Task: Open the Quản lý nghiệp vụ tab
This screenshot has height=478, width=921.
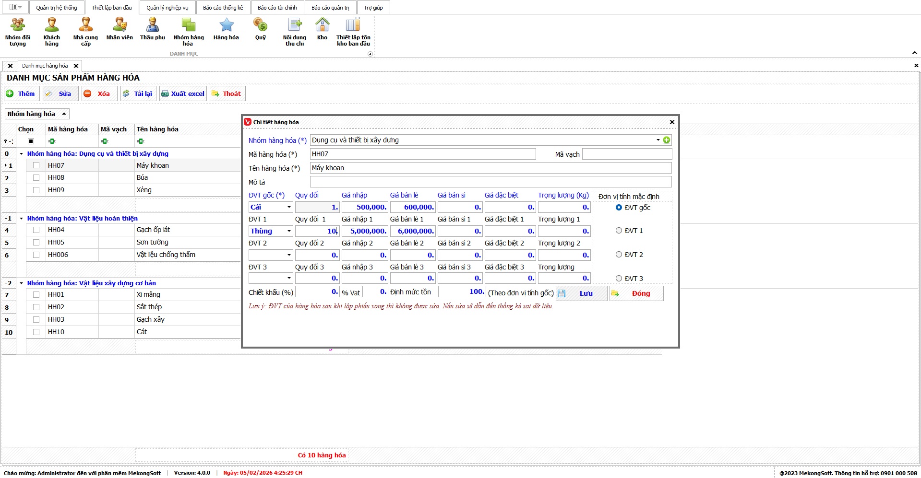Action: click(x=167, y=8)
